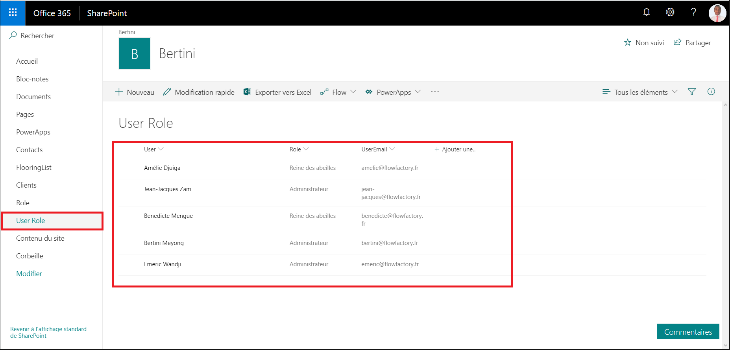Share the site with Partager
This screenshot has width=730, height=350.
[x=692, y=42]
